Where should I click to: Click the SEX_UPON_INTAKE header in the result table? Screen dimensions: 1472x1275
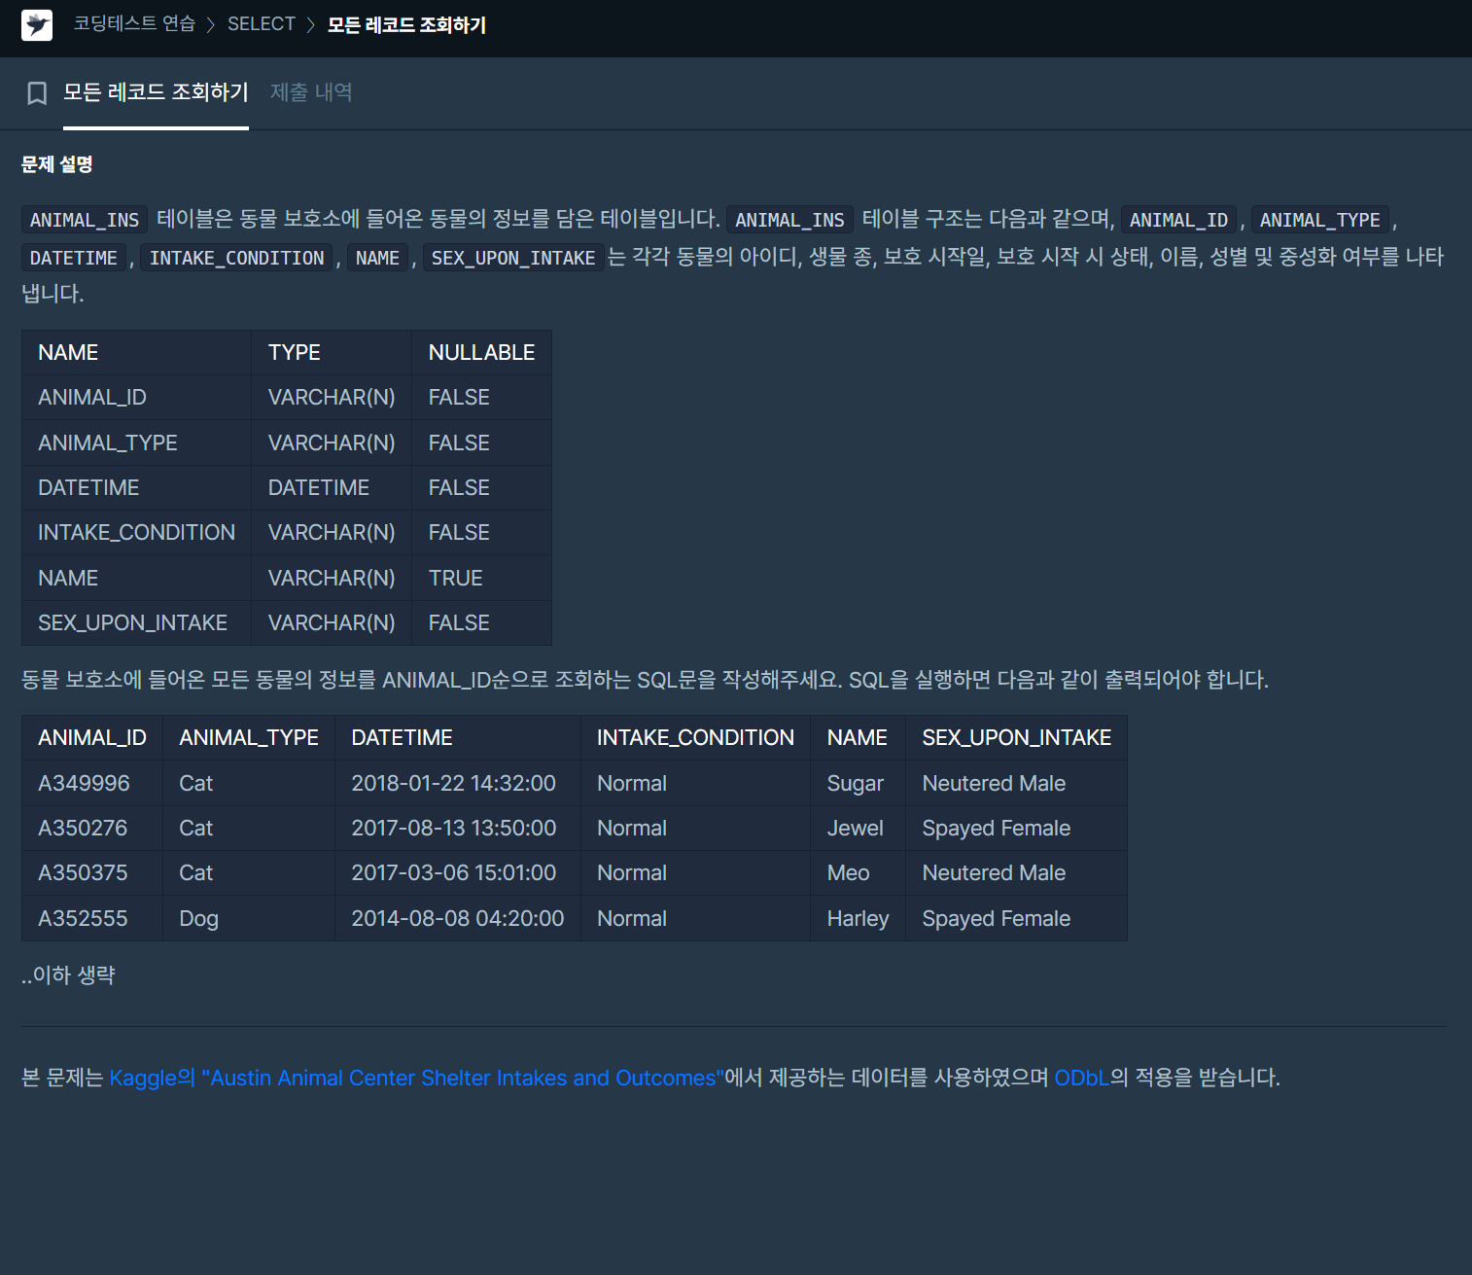[1016, 738]
